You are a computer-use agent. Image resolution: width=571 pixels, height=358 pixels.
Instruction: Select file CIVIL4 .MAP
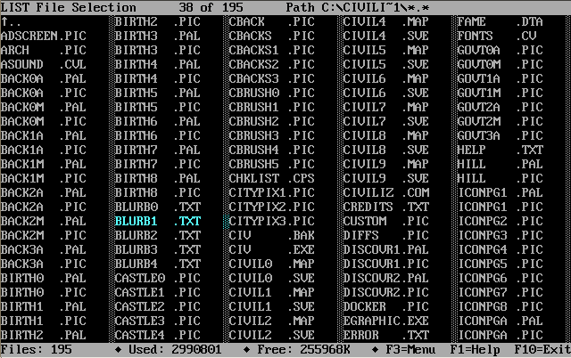(386, 21)
